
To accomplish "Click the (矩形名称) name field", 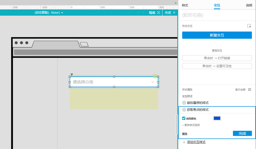I will 217,15.
